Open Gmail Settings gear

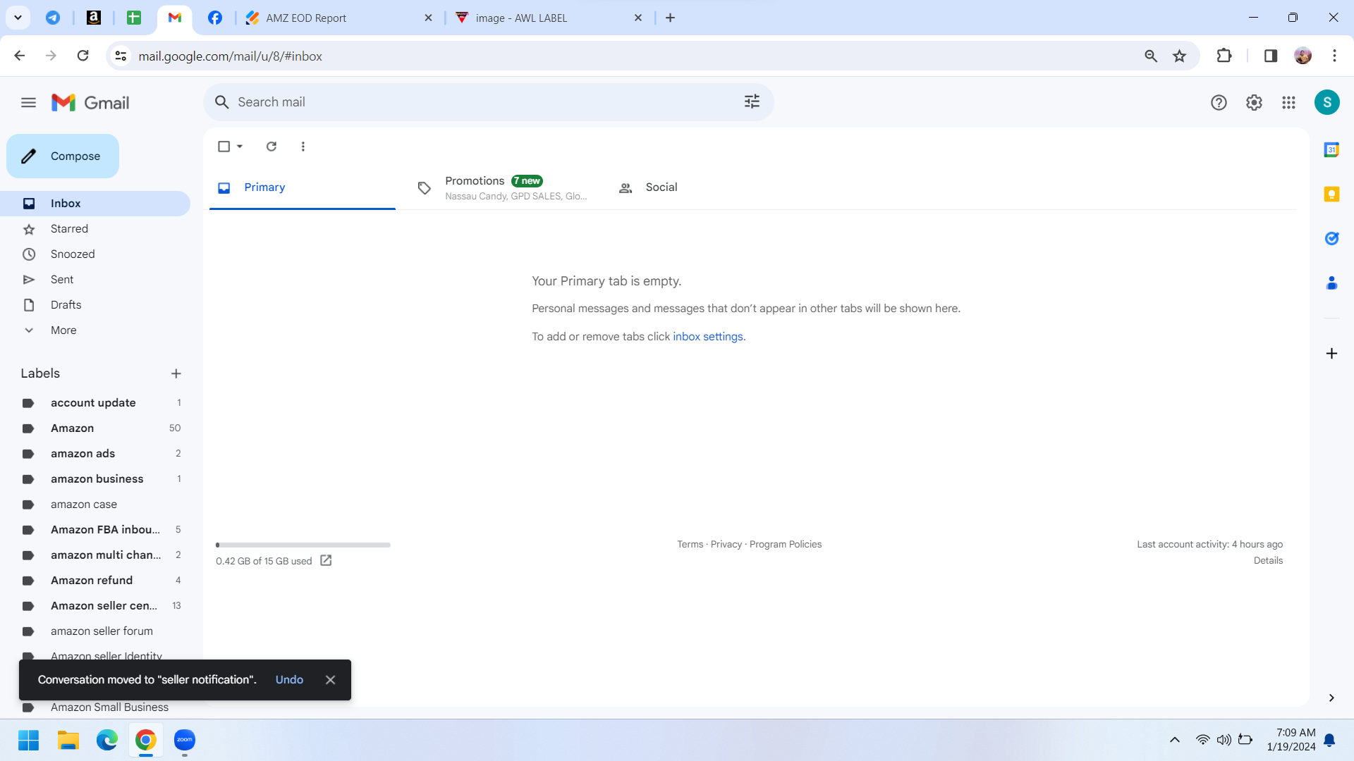coord(1254,103)
